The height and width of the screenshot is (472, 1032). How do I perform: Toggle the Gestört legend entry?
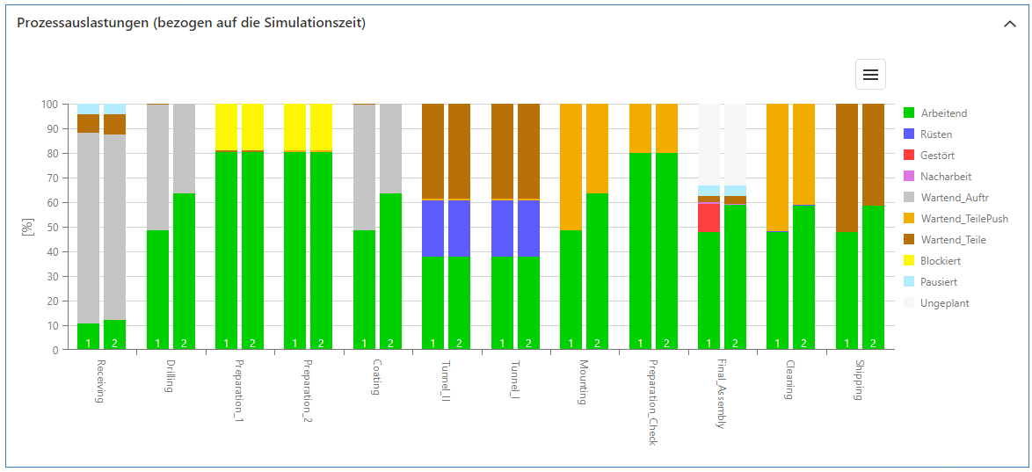click(937, 156)
